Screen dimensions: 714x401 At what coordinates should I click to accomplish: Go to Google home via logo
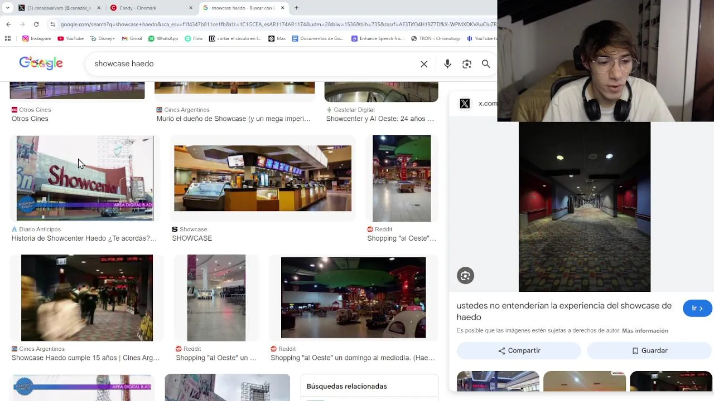41,63
